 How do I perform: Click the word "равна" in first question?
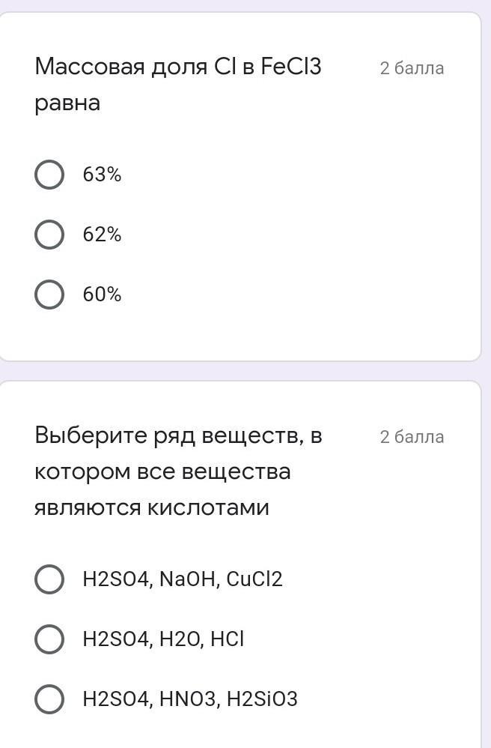tap(67, 103)
